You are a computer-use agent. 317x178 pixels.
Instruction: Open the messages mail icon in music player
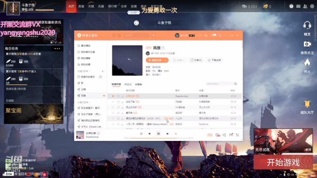212,36
